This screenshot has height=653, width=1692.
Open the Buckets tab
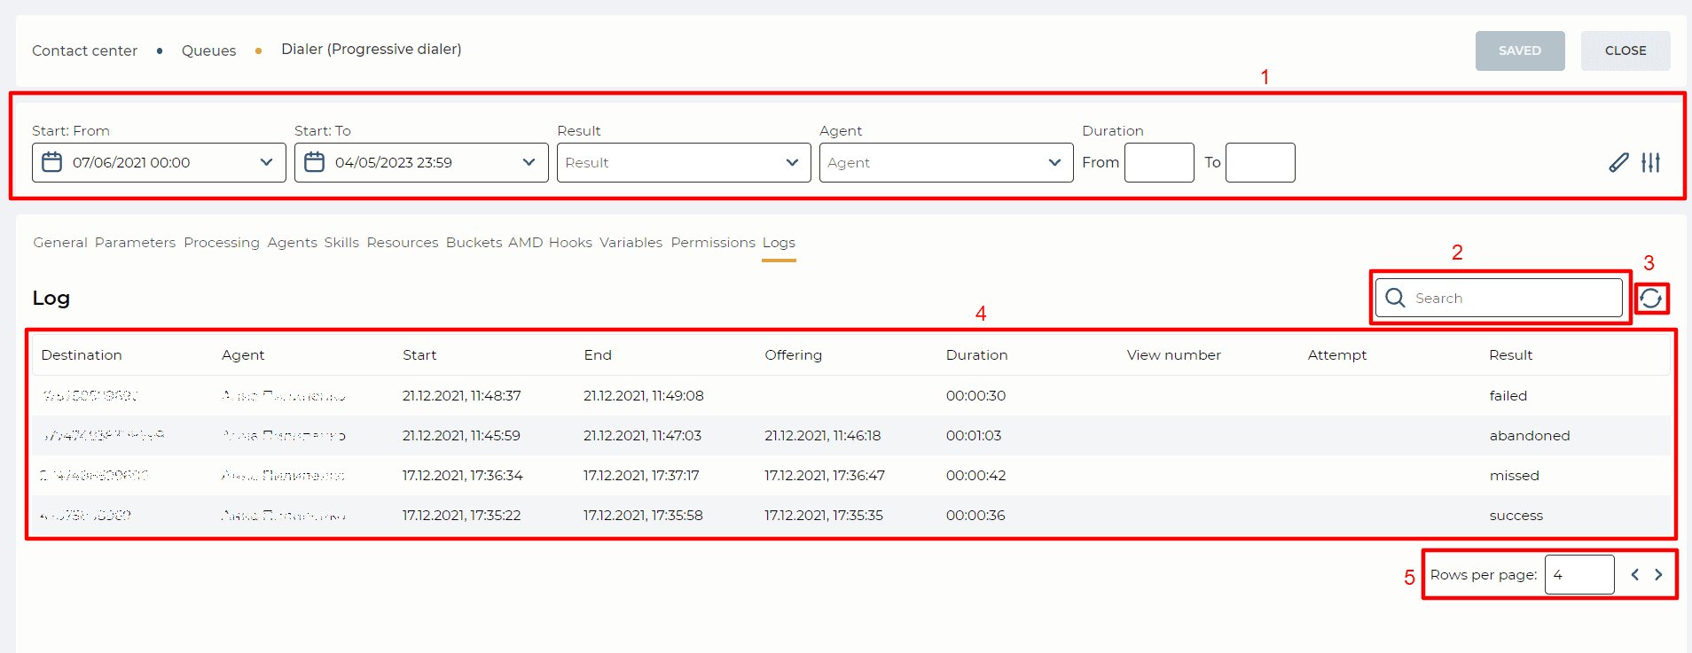click(x=474, y=242)
